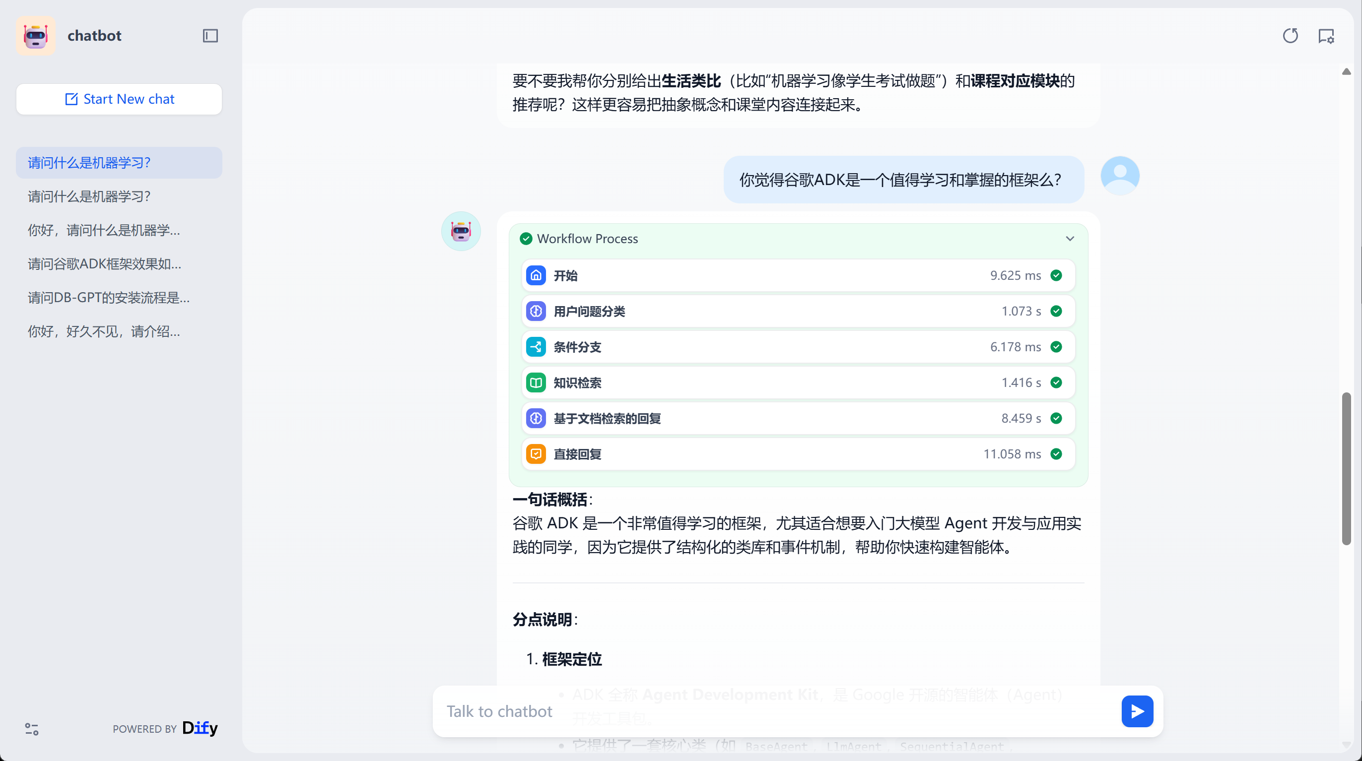The height and width of the screenshot is (761, 1362).
Task: Click the 基于文档检索的回复 node icon
Action: (x=536, y=418)
